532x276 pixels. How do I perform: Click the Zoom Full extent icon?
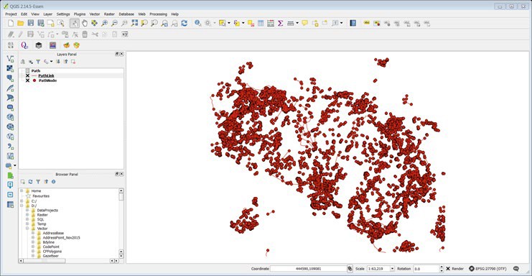tap(135, 23)
